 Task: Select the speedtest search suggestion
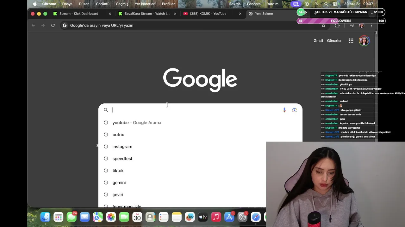pyautogui.click(x=182, y=159)
